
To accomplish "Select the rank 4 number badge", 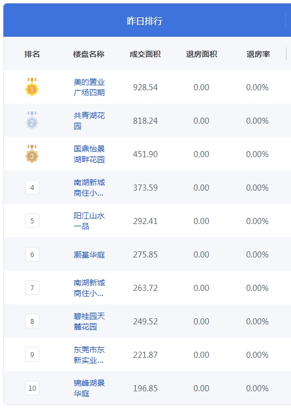I will (x=32, y=187).
